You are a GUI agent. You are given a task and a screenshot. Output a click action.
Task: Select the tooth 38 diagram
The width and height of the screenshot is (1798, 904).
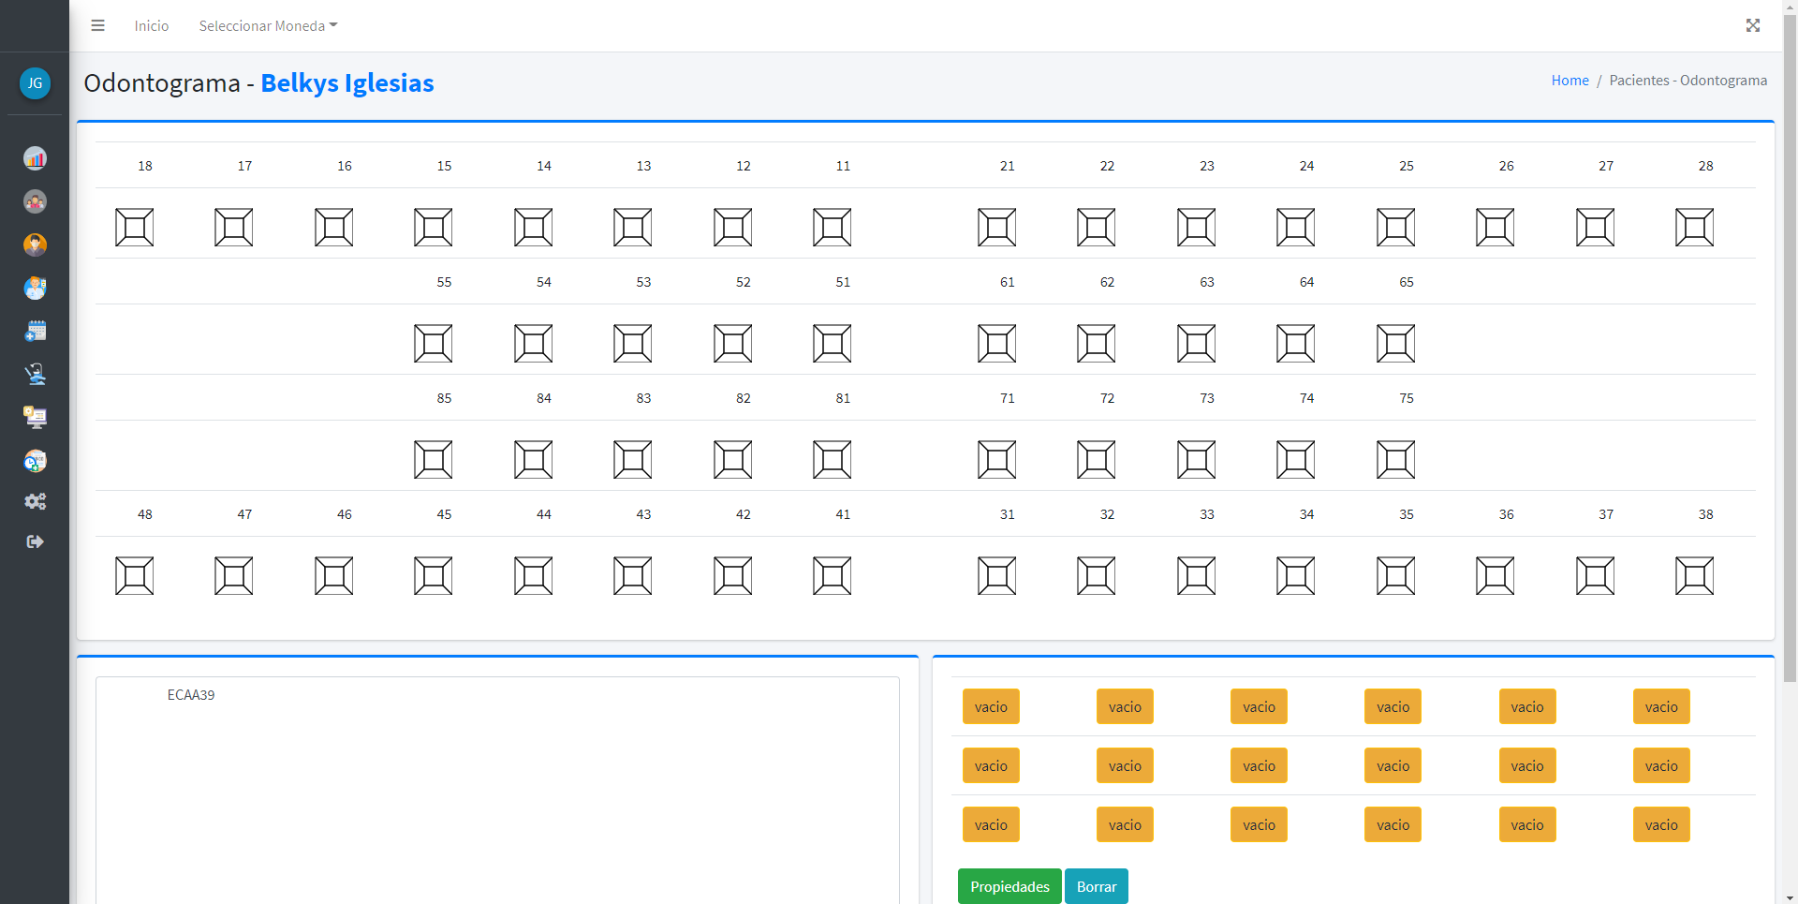1694,575
